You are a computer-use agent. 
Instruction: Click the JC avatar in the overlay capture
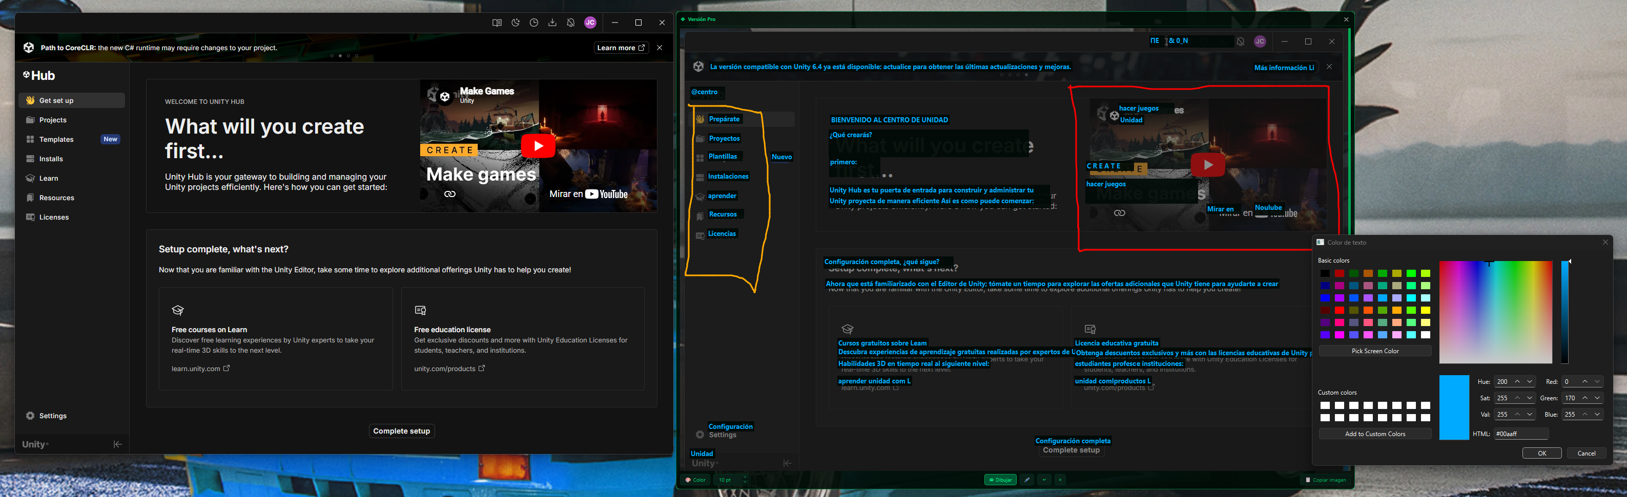(x=1260, y=41)
